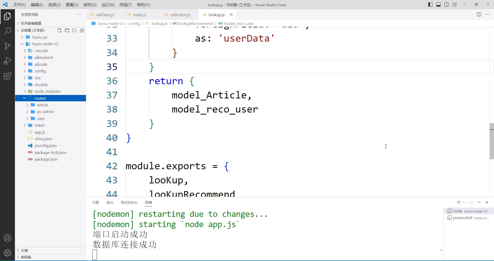Screen dimensions: 494x261
Task: Refresh the Explorer view
Action: [74, 30]
